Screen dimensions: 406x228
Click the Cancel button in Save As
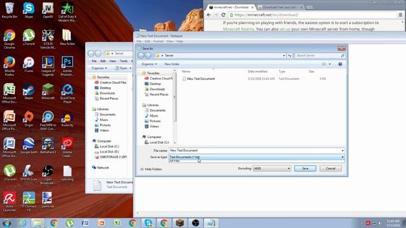[x=331, y=168]
